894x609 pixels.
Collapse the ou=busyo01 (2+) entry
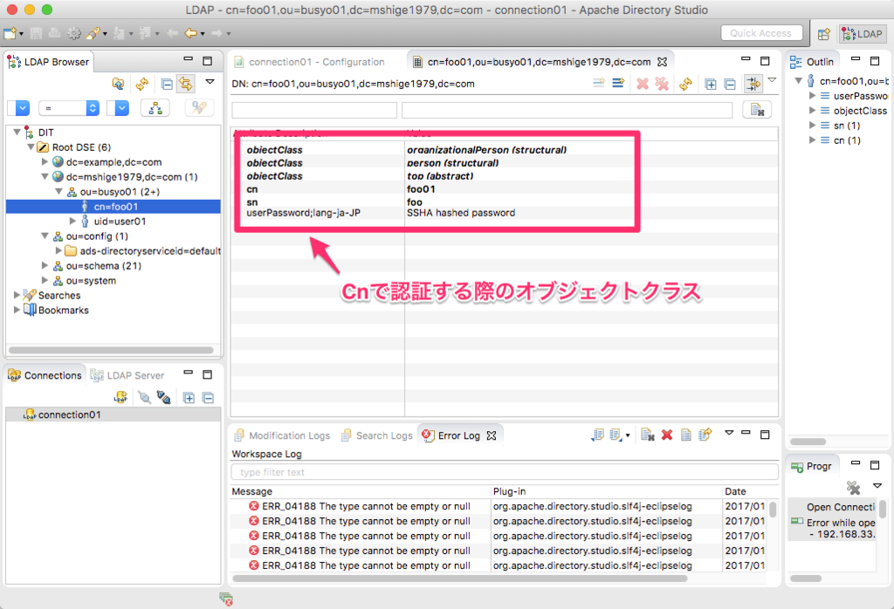(x=58, y=191)
